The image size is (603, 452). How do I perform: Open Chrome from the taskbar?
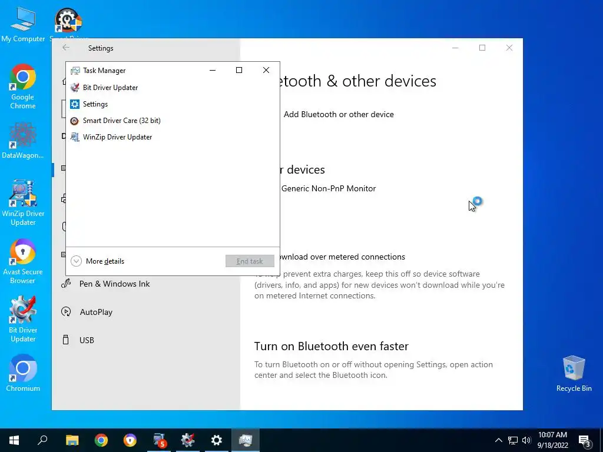click(x=101, y=440)
